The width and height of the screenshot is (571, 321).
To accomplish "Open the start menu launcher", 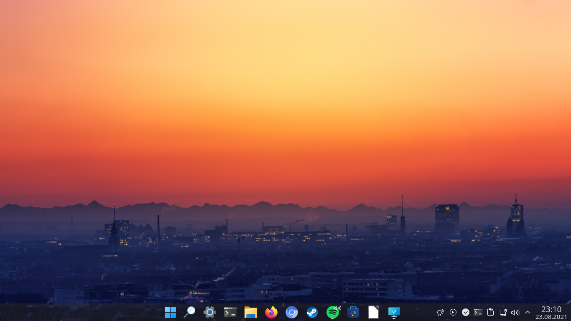I will point(170,312).
